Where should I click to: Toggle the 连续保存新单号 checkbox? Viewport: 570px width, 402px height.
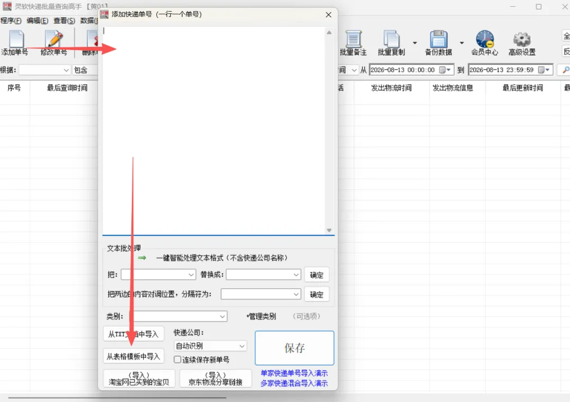click(177, 359)
